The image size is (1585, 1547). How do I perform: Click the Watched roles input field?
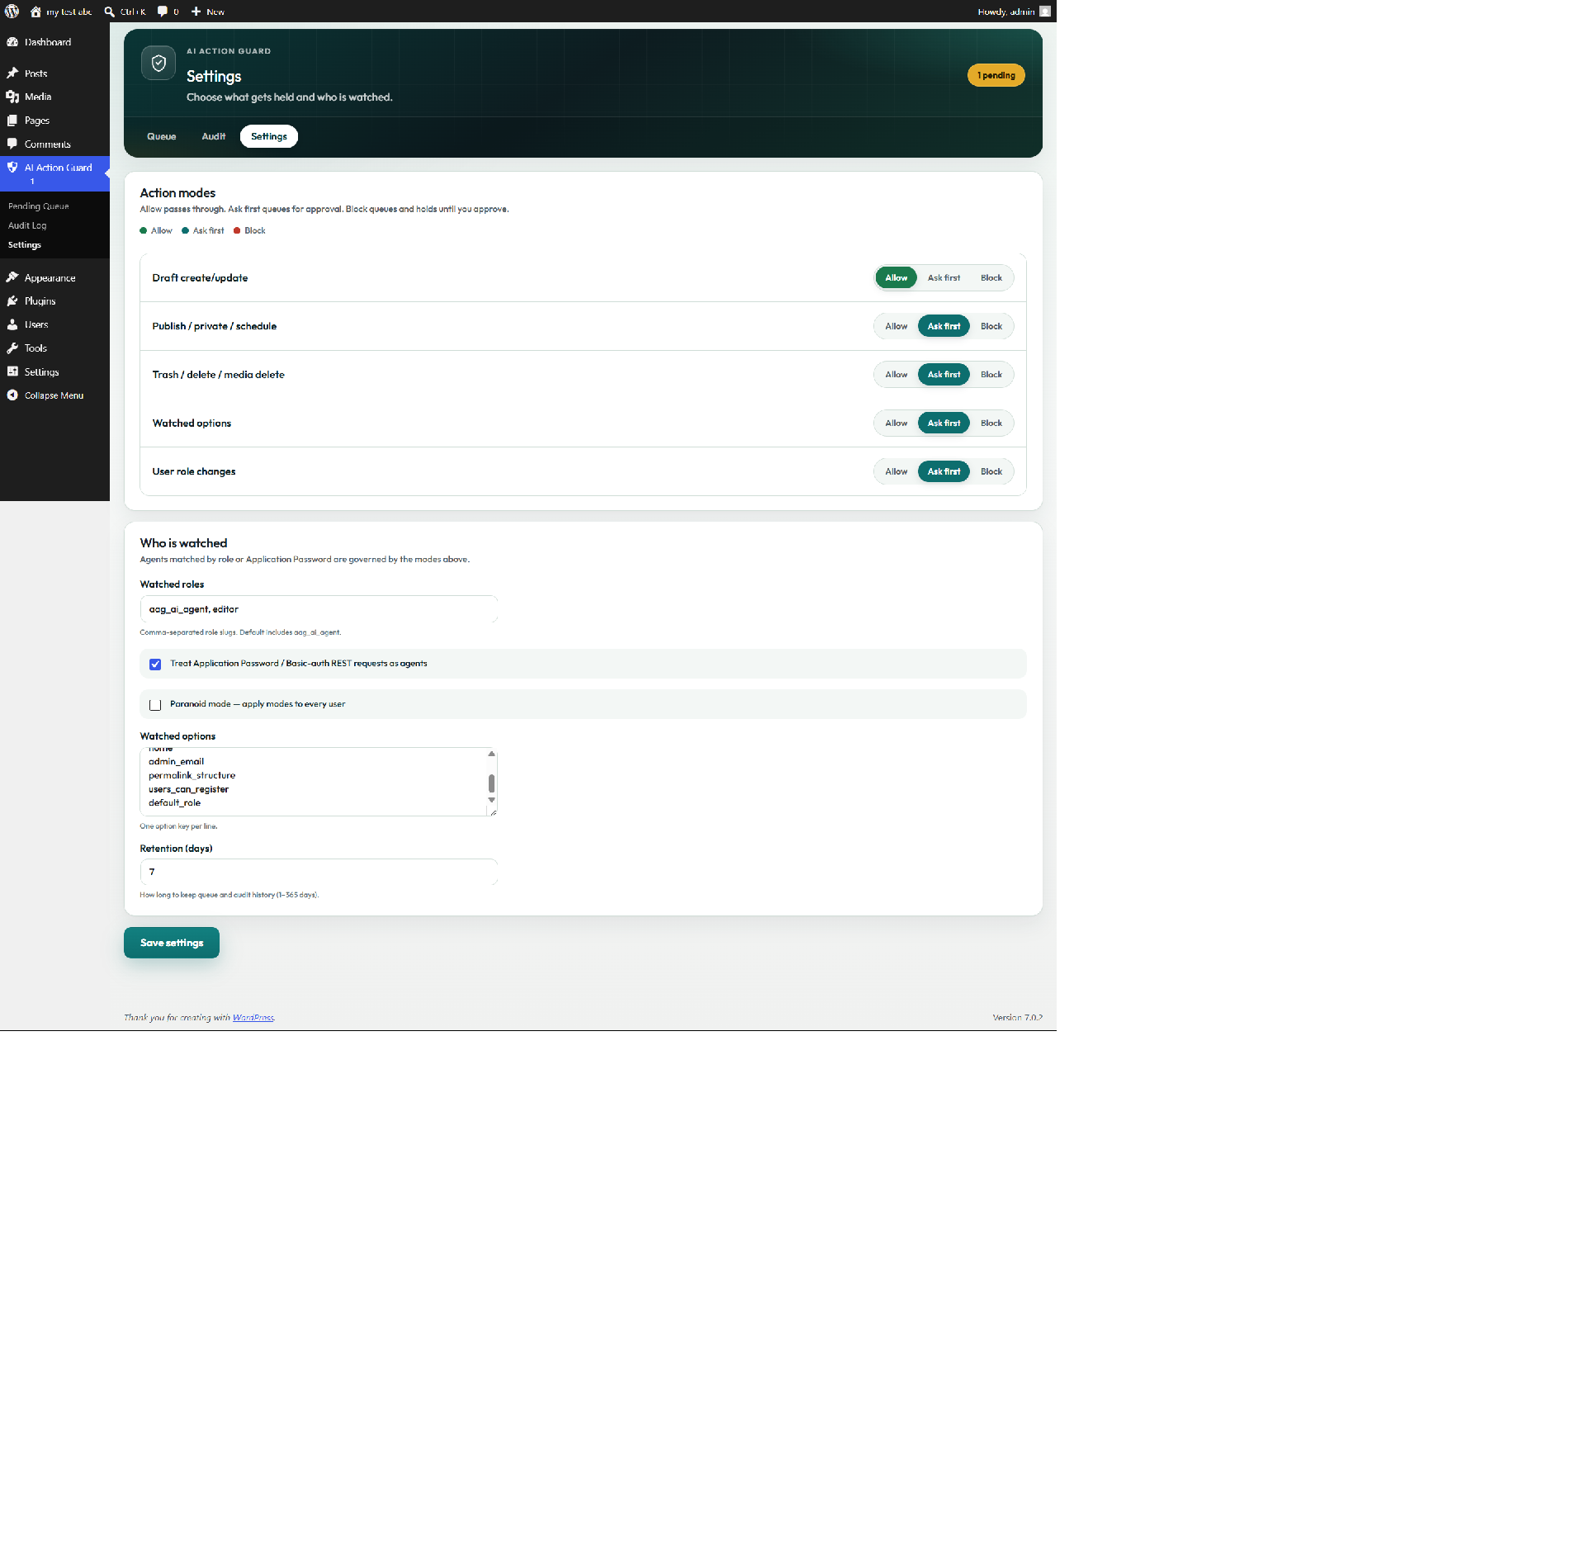(x=319, y=609)
